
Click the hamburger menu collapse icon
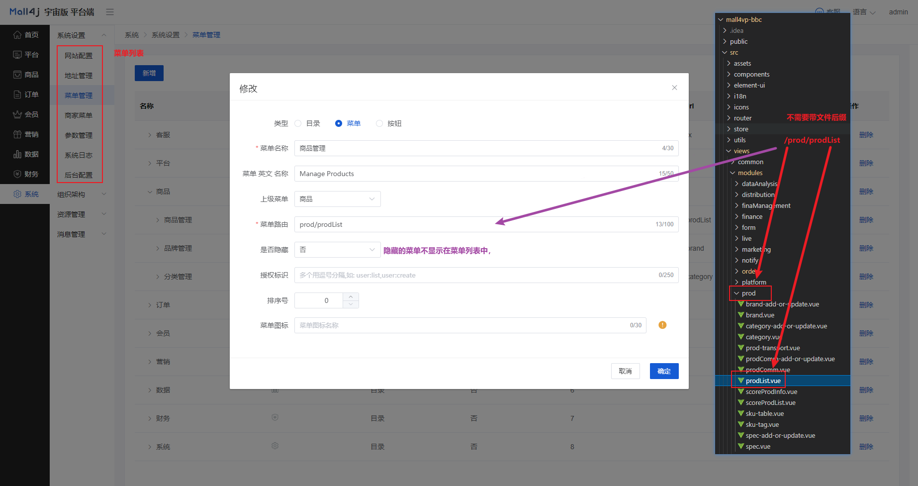tap(110, 12)
